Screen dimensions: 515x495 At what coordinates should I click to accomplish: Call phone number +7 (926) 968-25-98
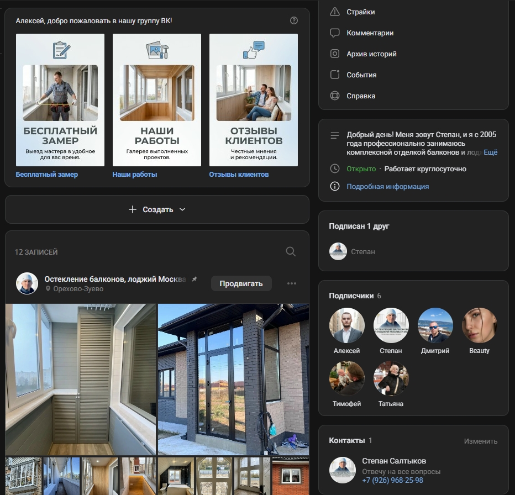pos(392,481)
